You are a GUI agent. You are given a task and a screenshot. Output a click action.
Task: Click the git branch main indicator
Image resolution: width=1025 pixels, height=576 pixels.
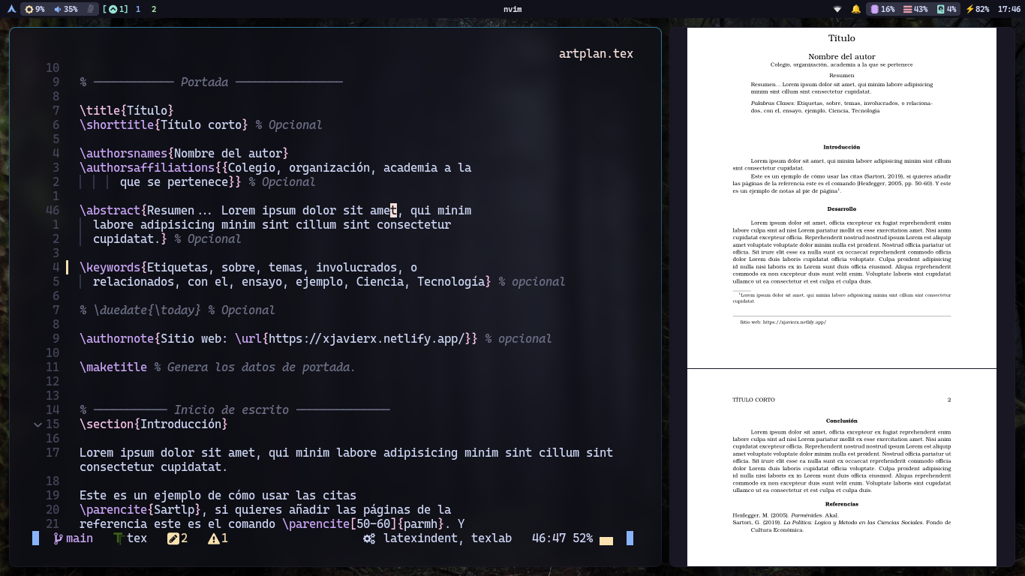click(73, 538)
